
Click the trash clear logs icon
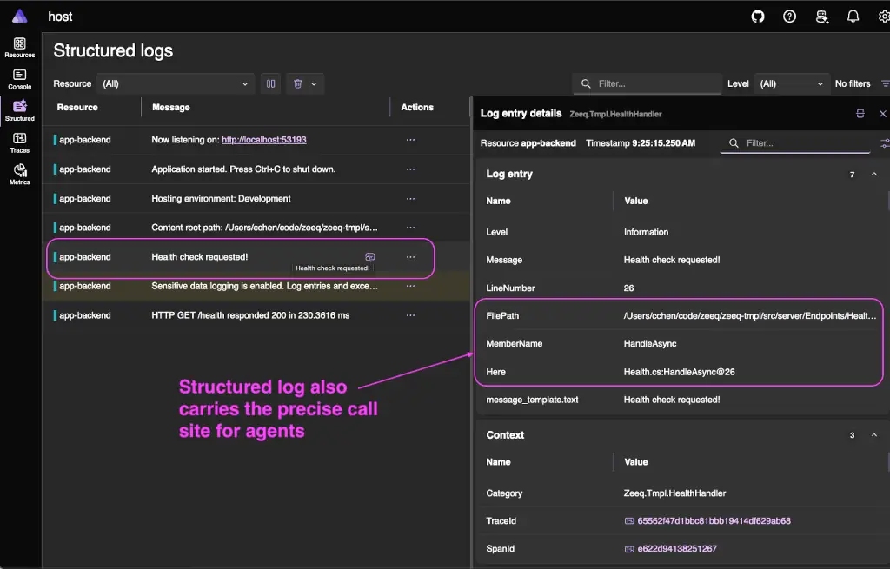(297, 83)
